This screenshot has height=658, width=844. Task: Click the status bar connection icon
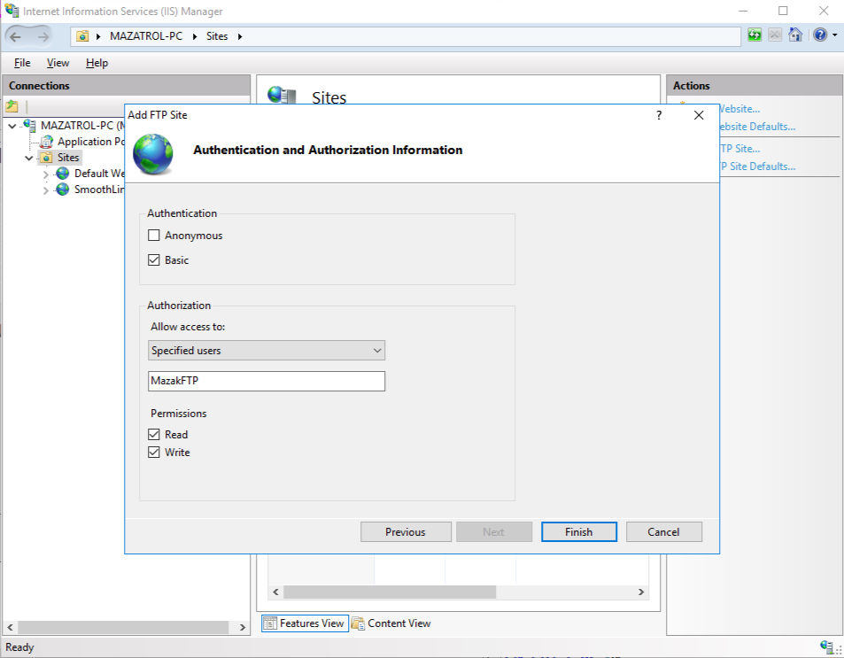827,646
